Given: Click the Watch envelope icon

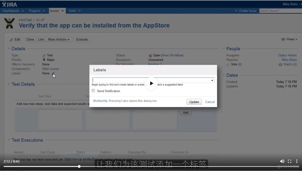Looking at the screenshot, I should pos(280,64).
